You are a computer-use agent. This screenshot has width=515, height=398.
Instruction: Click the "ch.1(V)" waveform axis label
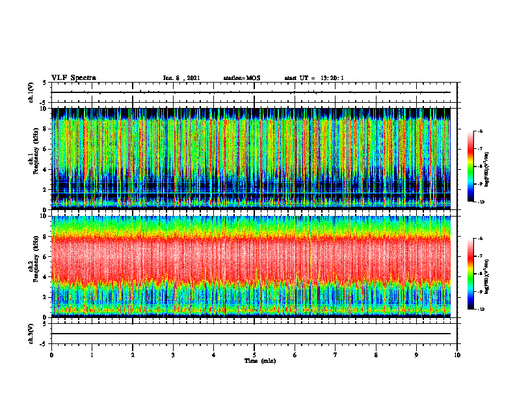click(x=31, y=92)
